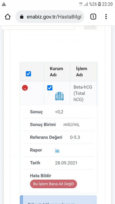This screenshot has width=115, height=204.
Task: Uncheck the Beta-hCG row checkbox
Action: pos(50,88)
